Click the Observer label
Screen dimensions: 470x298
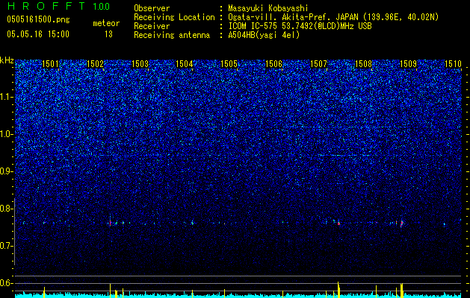click(152, 8)
